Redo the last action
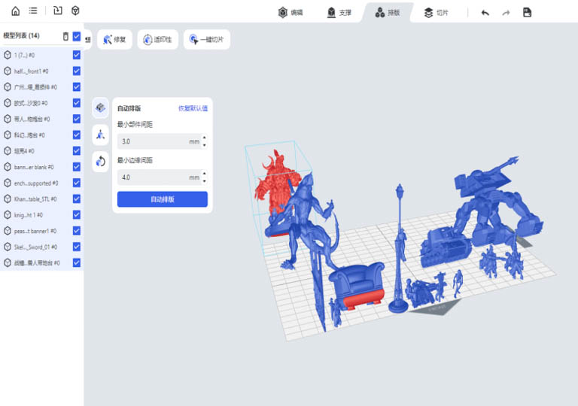578x406 pixels. tap(506, 13)
